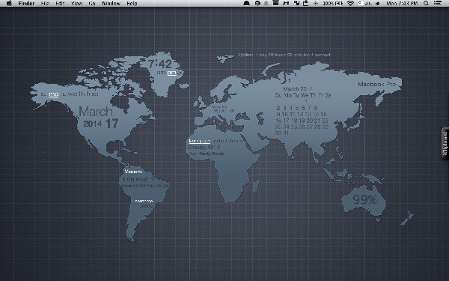Open the Go menu
449x281 pixels.
pyautogui.click(x=92, y=4)
